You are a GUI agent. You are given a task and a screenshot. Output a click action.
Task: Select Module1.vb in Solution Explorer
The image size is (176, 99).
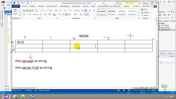click(165, 30)
